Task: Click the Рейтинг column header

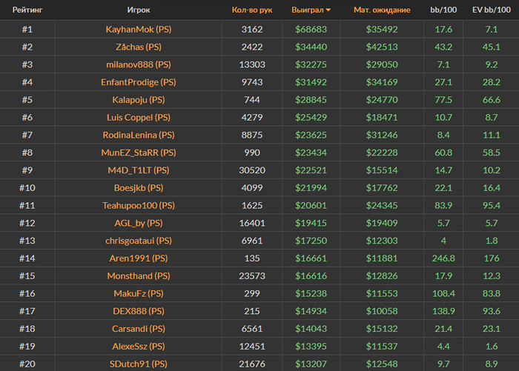Action: click(27, 10)
